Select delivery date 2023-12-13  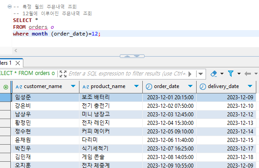click(226, 123)
